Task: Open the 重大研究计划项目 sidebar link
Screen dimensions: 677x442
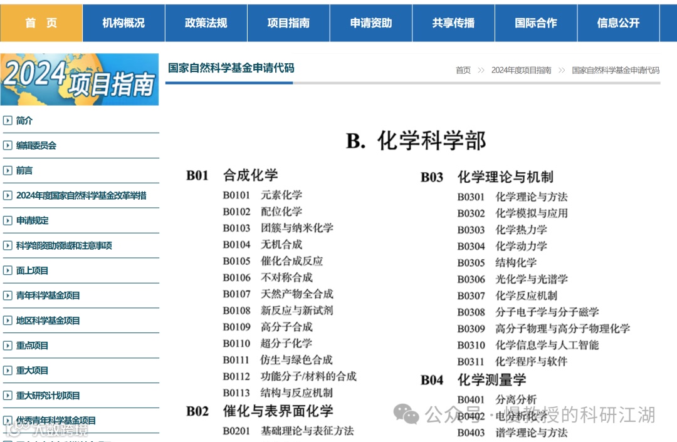Action: pyautogui.click(x=48, y=396)
